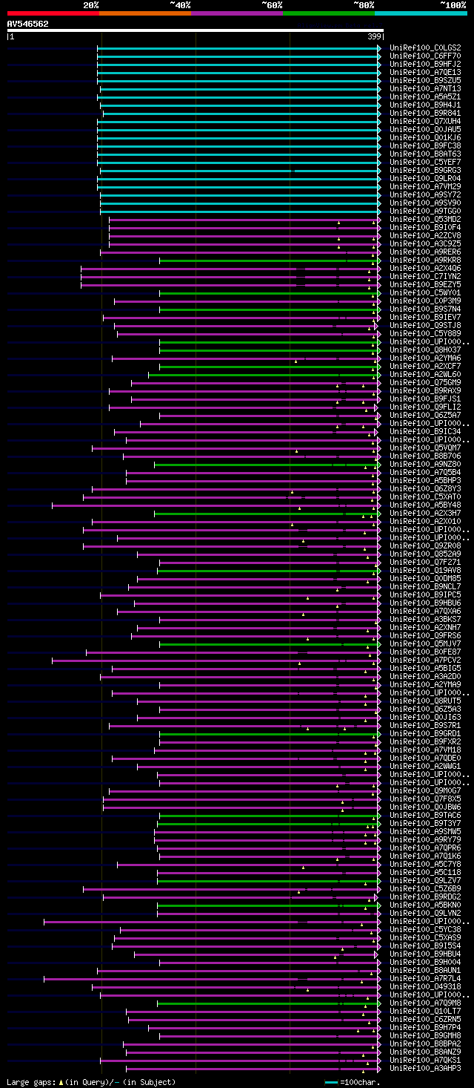
Task: Select hit UniRef100_B9I0F4
Action: coord(424,228)
